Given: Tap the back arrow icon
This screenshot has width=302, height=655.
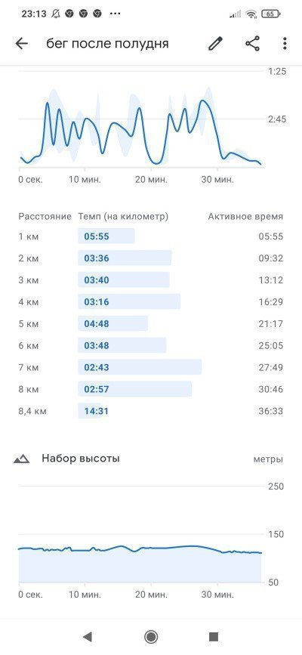Looking at the screenshot, I should coord(22,44).
